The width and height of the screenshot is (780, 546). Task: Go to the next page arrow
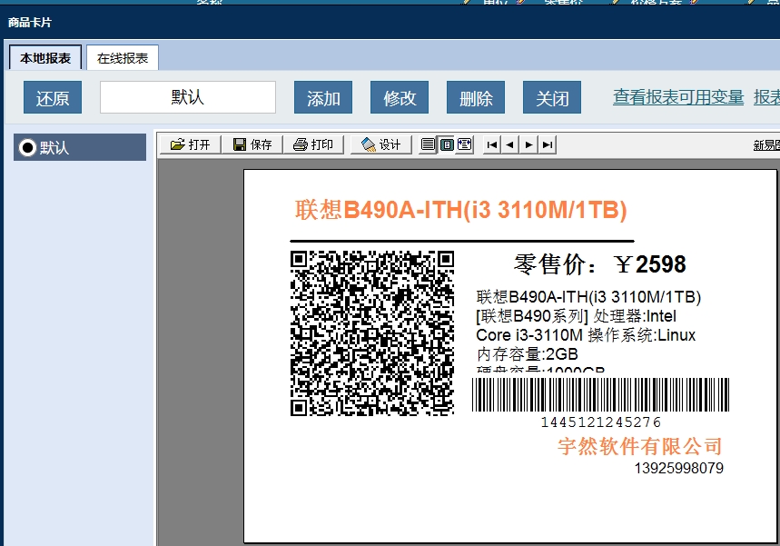[528, 144]
